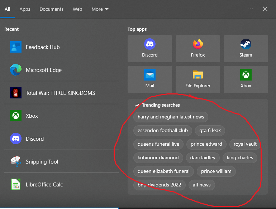This screenshot has width=276, height=209.
Task: Click the 'Total War: THREE KINGDOMS' text
Action: 60,93
